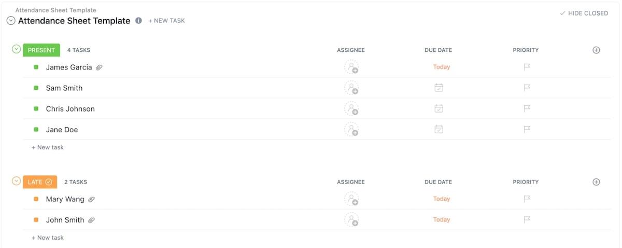The image size is (622, 248).
Task: Open assignee picker for James Garcia
Action: click(x=351, y=67)
